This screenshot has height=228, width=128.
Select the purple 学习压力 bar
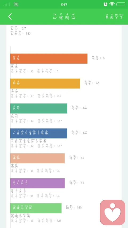pos(37,183)
